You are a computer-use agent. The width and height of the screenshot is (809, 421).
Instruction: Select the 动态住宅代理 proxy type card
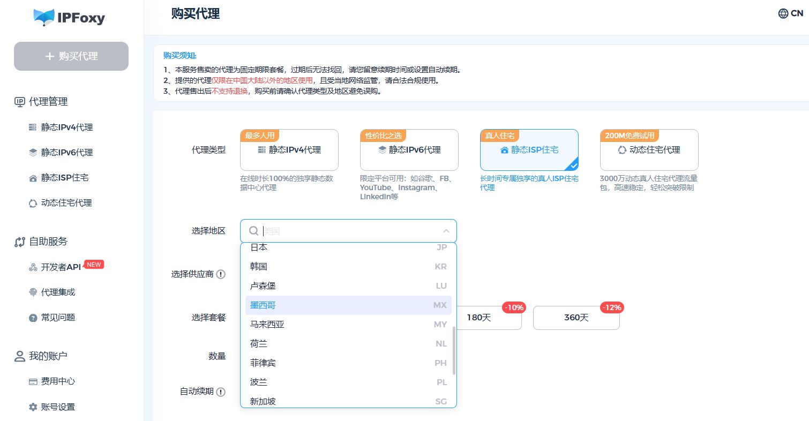[649, 150]
